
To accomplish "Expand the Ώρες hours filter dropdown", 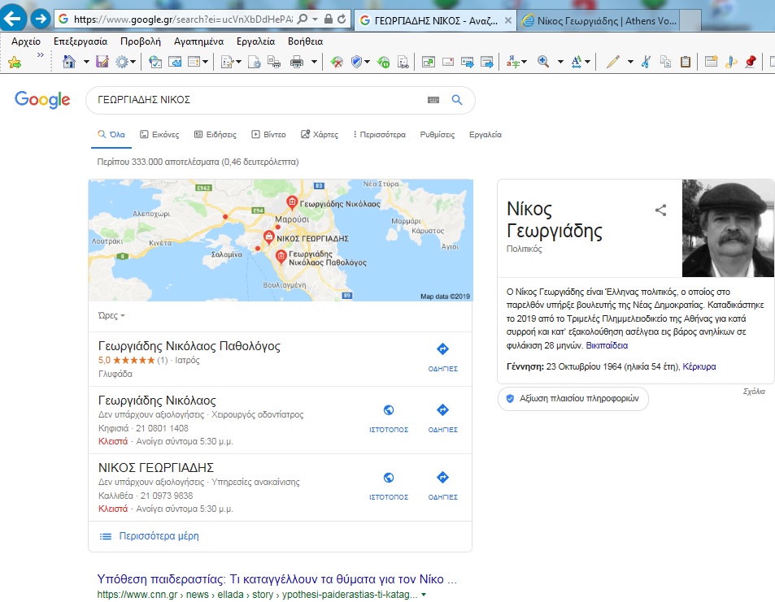I will pos(111,315).
